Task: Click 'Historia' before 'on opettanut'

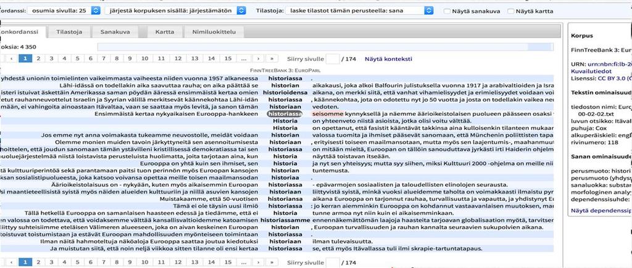Action: pyautogui.click(x=285, y=128)
